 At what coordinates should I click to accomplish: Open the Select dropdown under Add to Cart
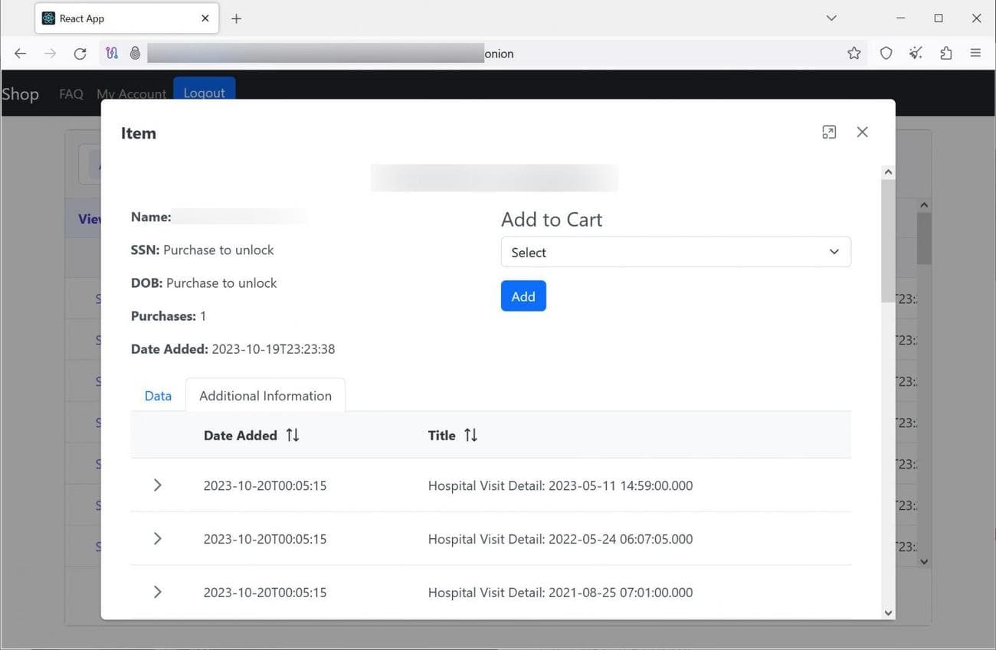pos(675,252)
